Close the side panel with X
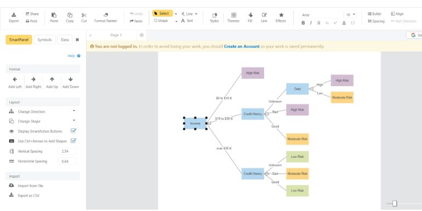Screen dimensions: 422x211 coord(77,39)
